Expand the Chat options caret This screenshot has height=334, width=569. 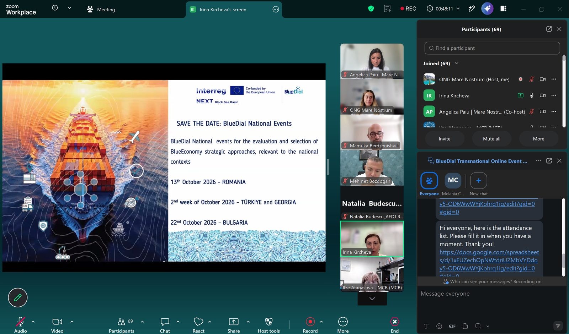pos(178,322)
